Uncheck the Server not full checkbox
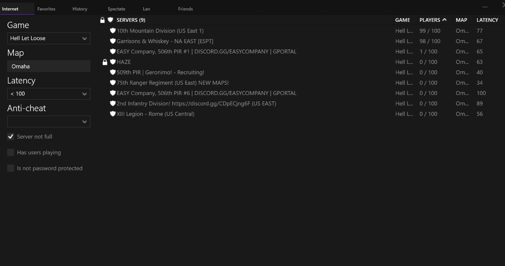 11,137
